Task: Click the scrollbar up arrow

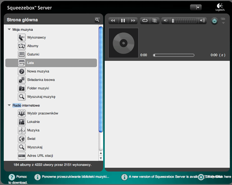Action: (x=101, y=153)
